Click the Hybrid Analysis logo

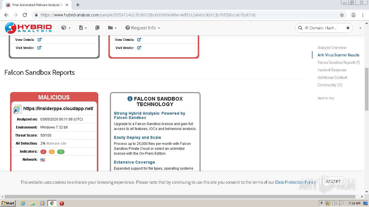[28, 28]
